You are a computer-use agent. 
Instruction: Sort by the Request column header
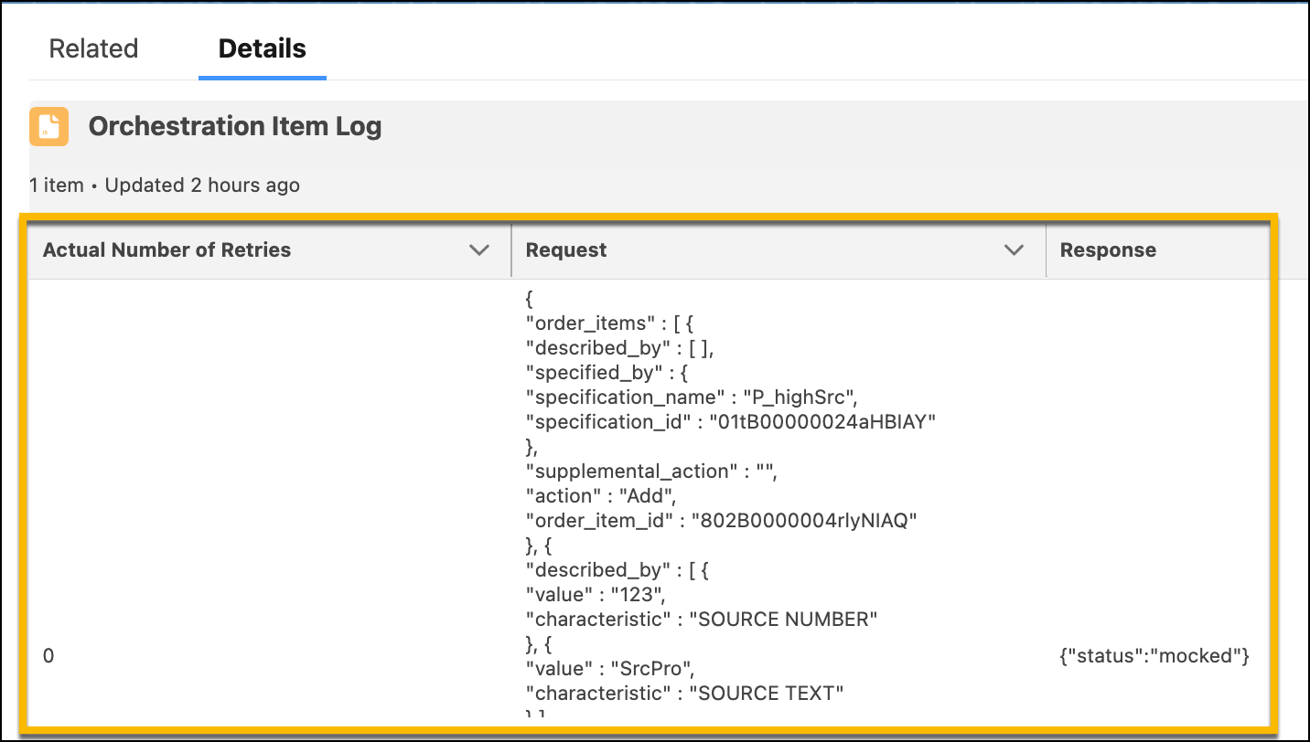coord(566,250)
